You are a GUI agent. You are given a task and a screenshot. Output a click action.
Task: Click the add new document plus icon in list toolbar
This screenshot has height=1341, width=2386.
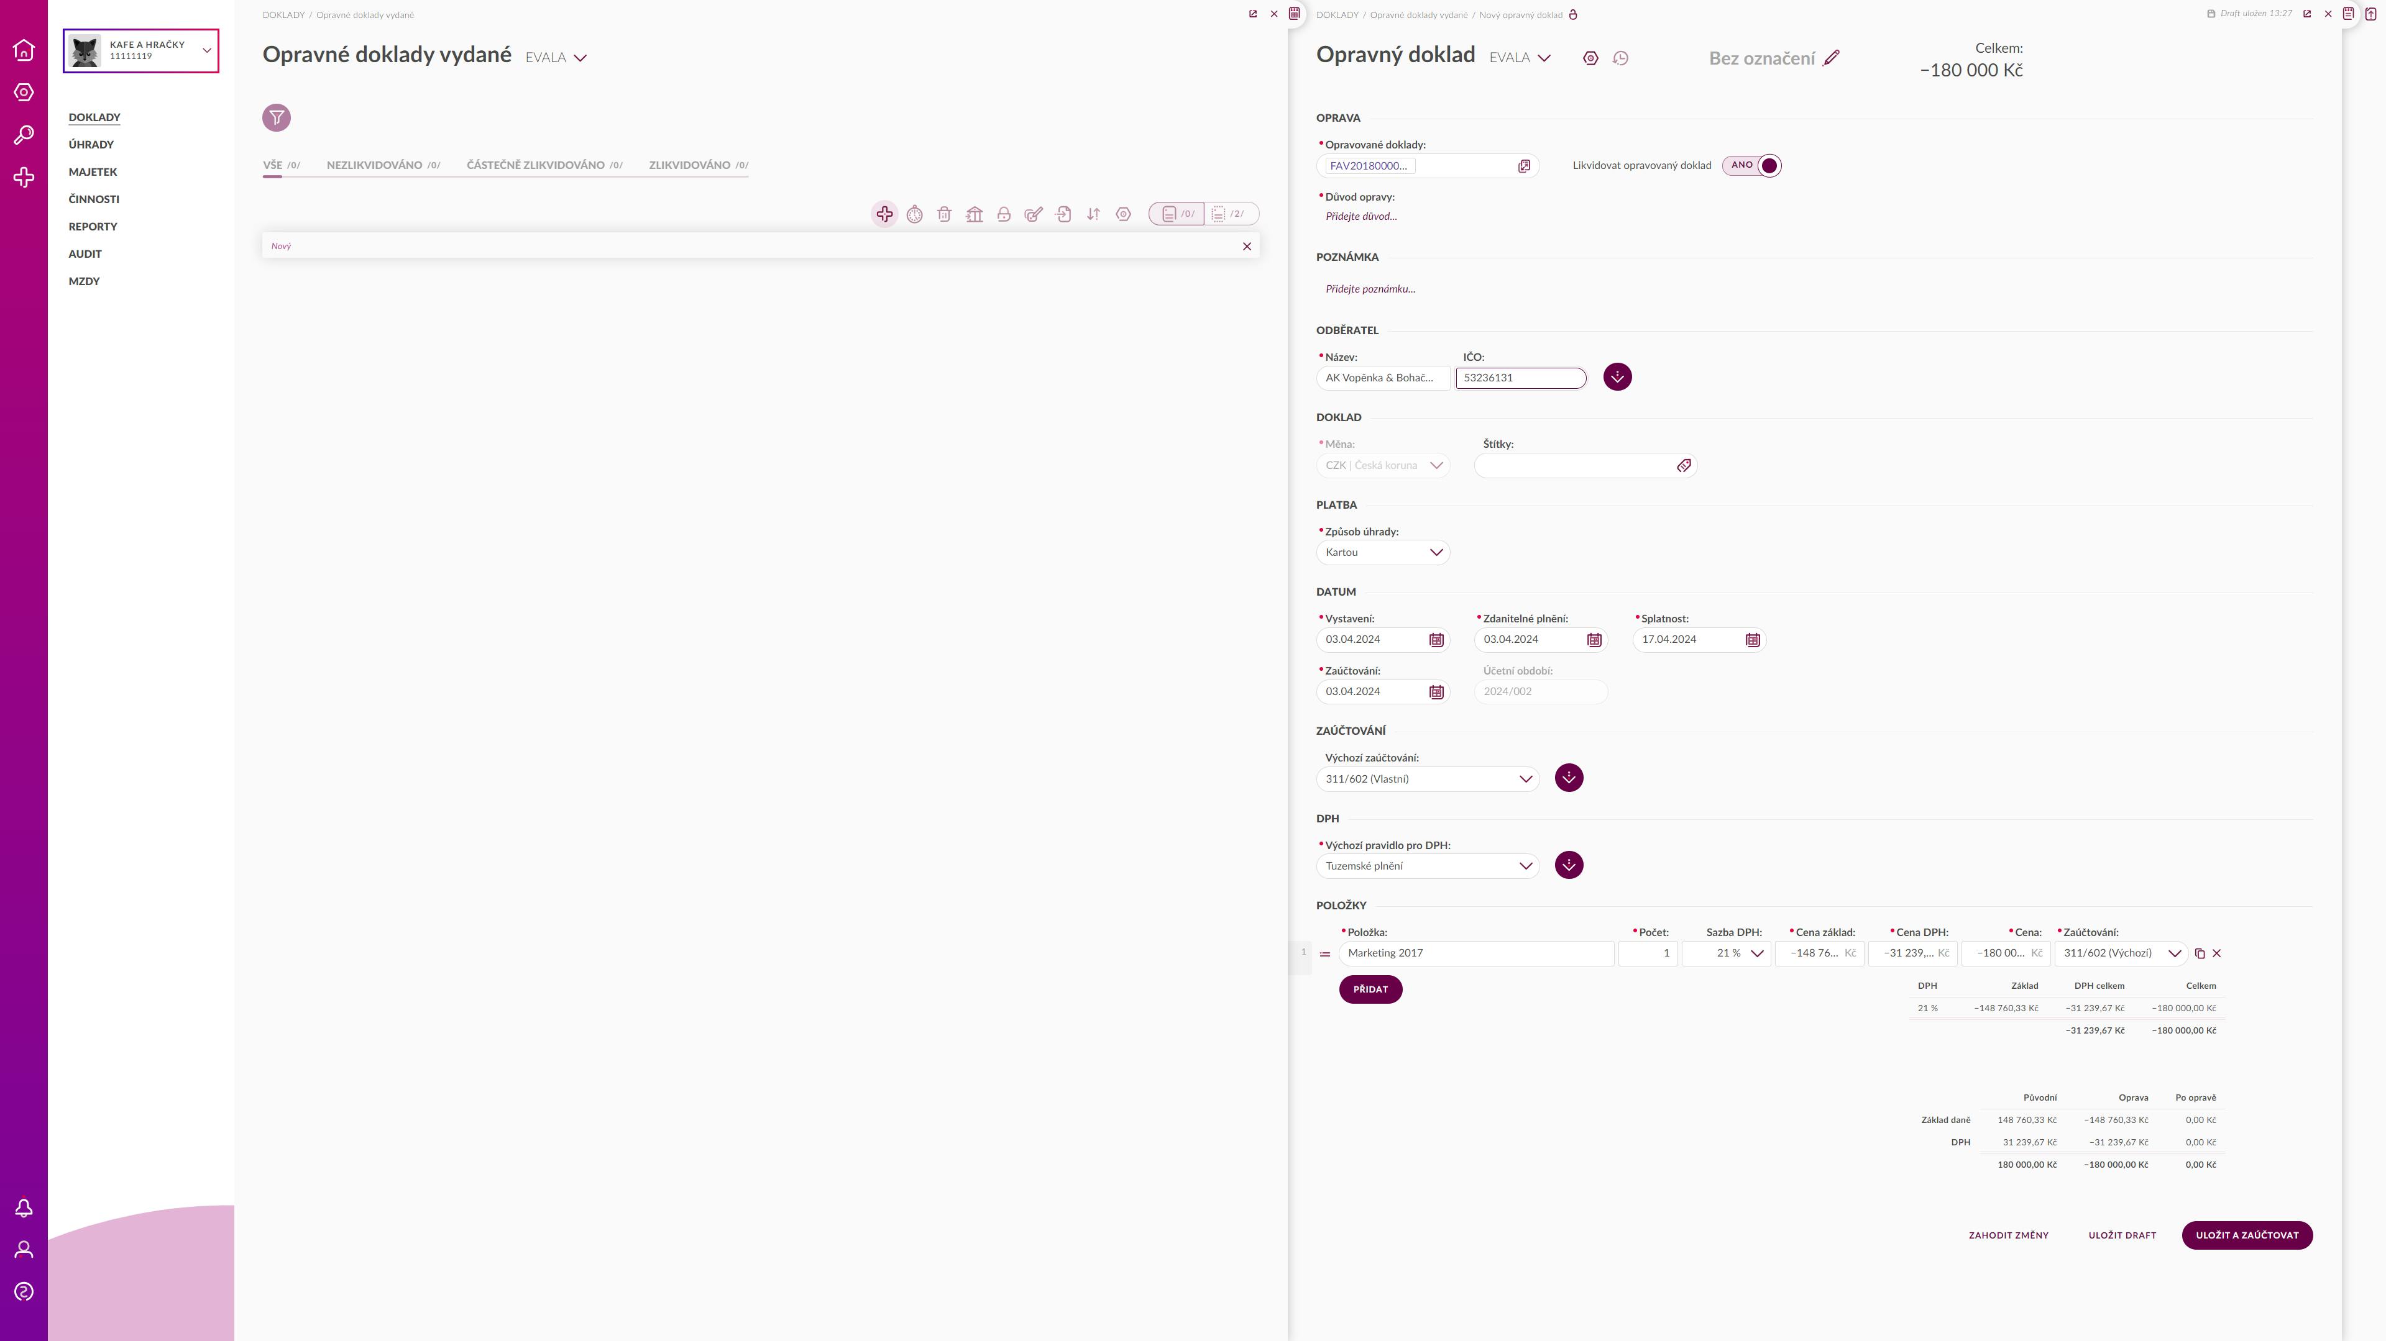884,215
